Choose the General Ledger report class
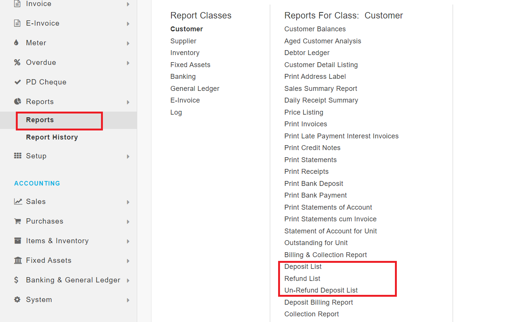The image size is (508, 322). coord(195,89)
